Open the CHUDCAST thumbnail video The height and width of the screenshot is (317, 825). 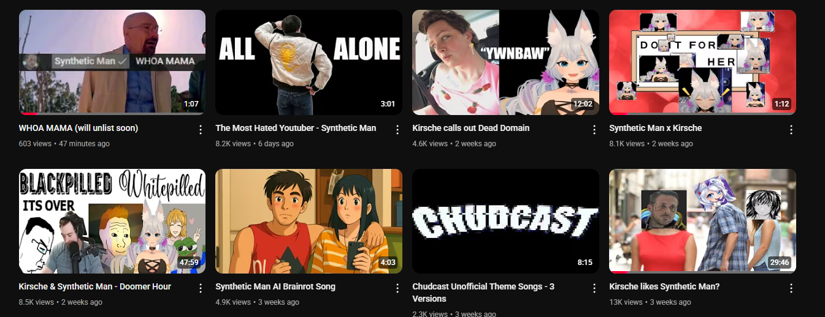point(505,221)
